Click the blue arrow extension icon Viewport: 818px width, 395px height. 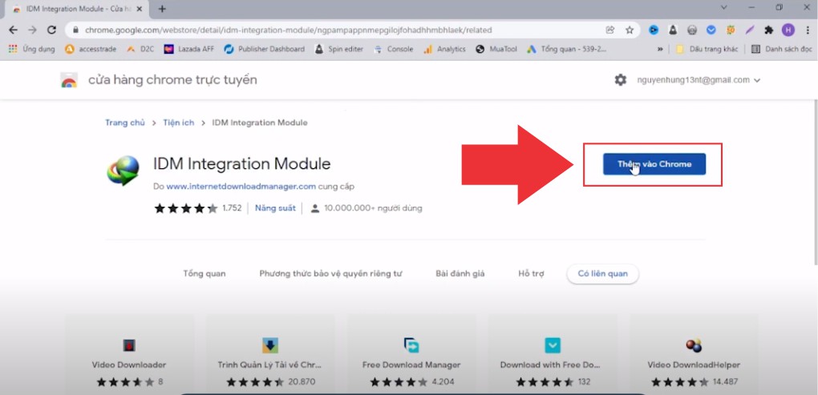[653, 30]
